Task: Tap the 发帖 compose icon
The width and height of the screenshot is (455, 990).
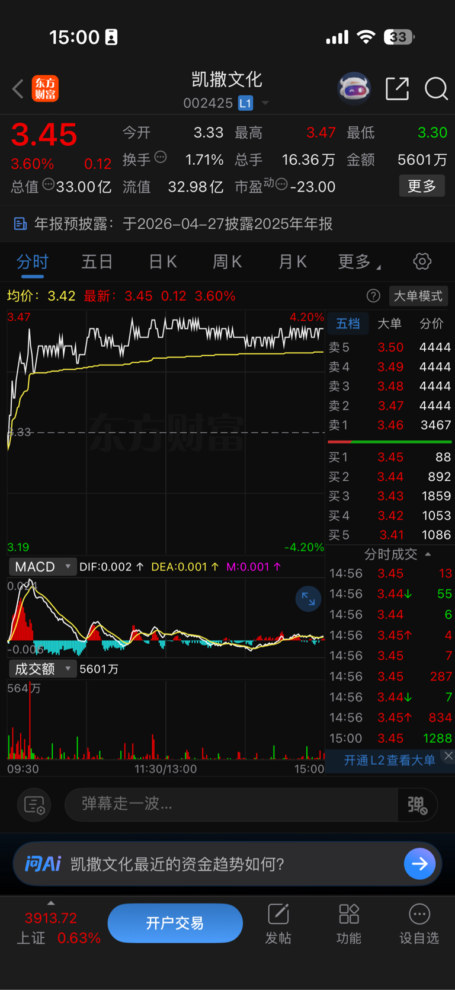Action: point(278,914)
